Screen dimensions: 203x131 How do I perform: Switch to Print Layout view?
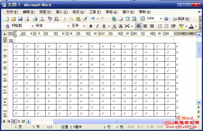pyautogui.click(x=14, y=121)
